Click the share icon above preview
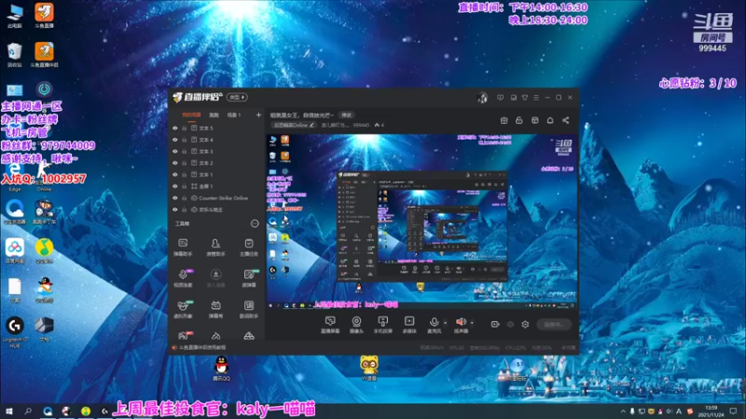 click(566, 120)
